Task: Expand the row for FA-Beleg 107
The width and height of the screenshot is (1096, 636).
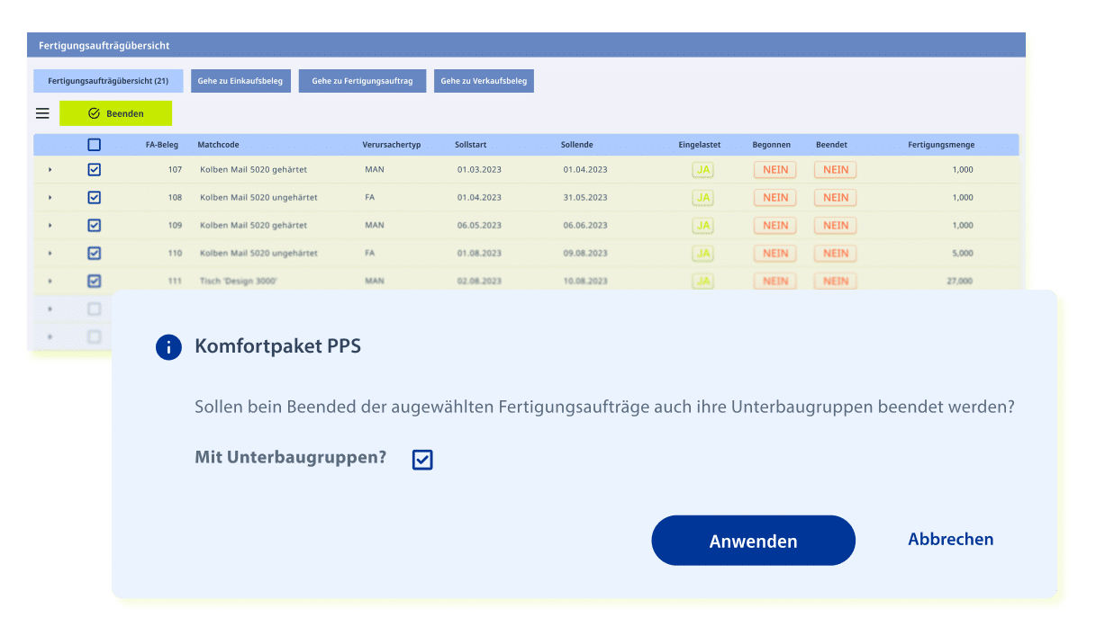Action: click(50, 170)
